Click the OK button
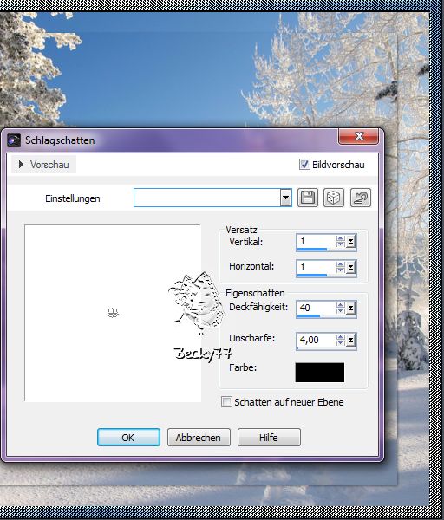Image resolution: width=444 pixels, height=520 pixels. pyautogui.click(x=128, y=438)
